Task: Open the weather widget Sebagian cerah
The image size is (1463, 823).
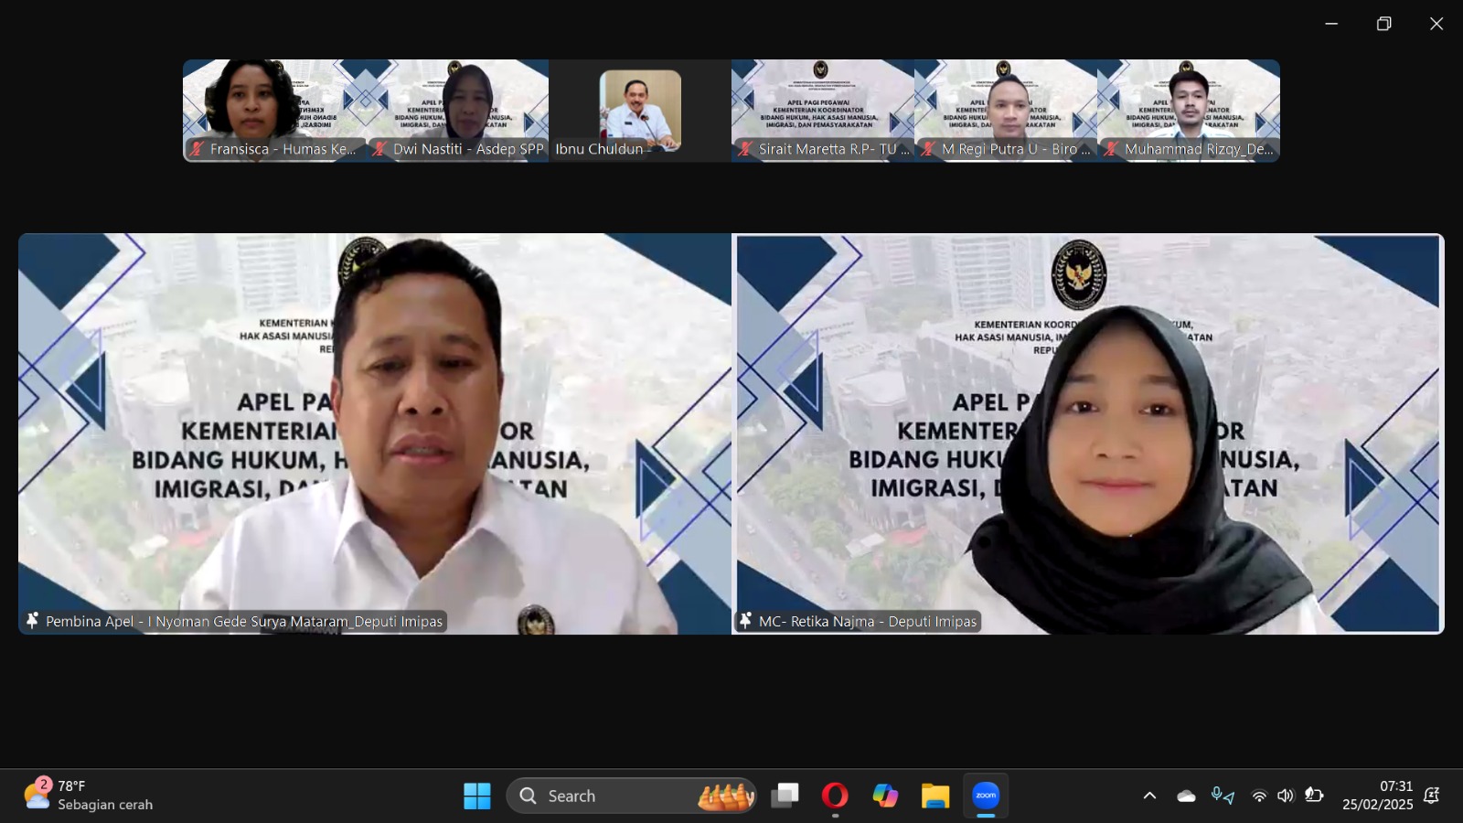Action: click(89, 796)
